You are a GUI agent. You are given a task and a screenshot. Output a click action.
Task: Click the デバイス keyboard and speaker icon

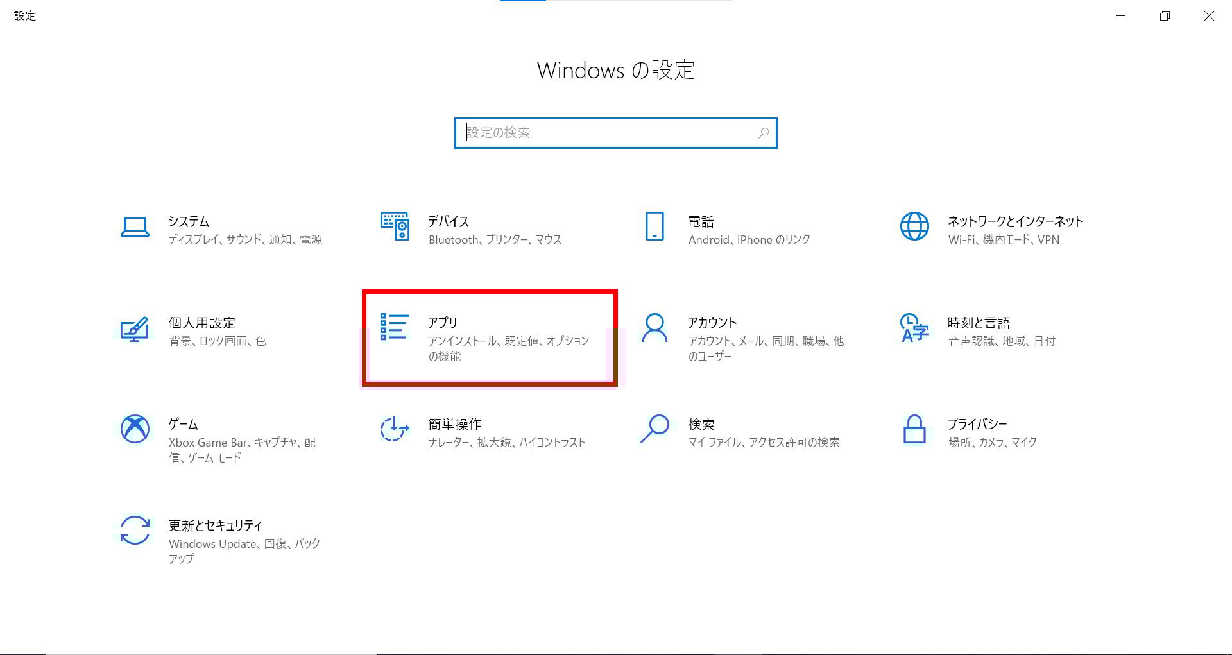click(395, 226)
